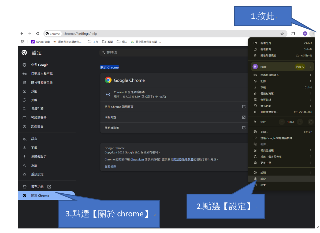Click external-link icon beside 回報問題
The width and height of the screenshot is (320, 233).
click(x=244, y=117)
